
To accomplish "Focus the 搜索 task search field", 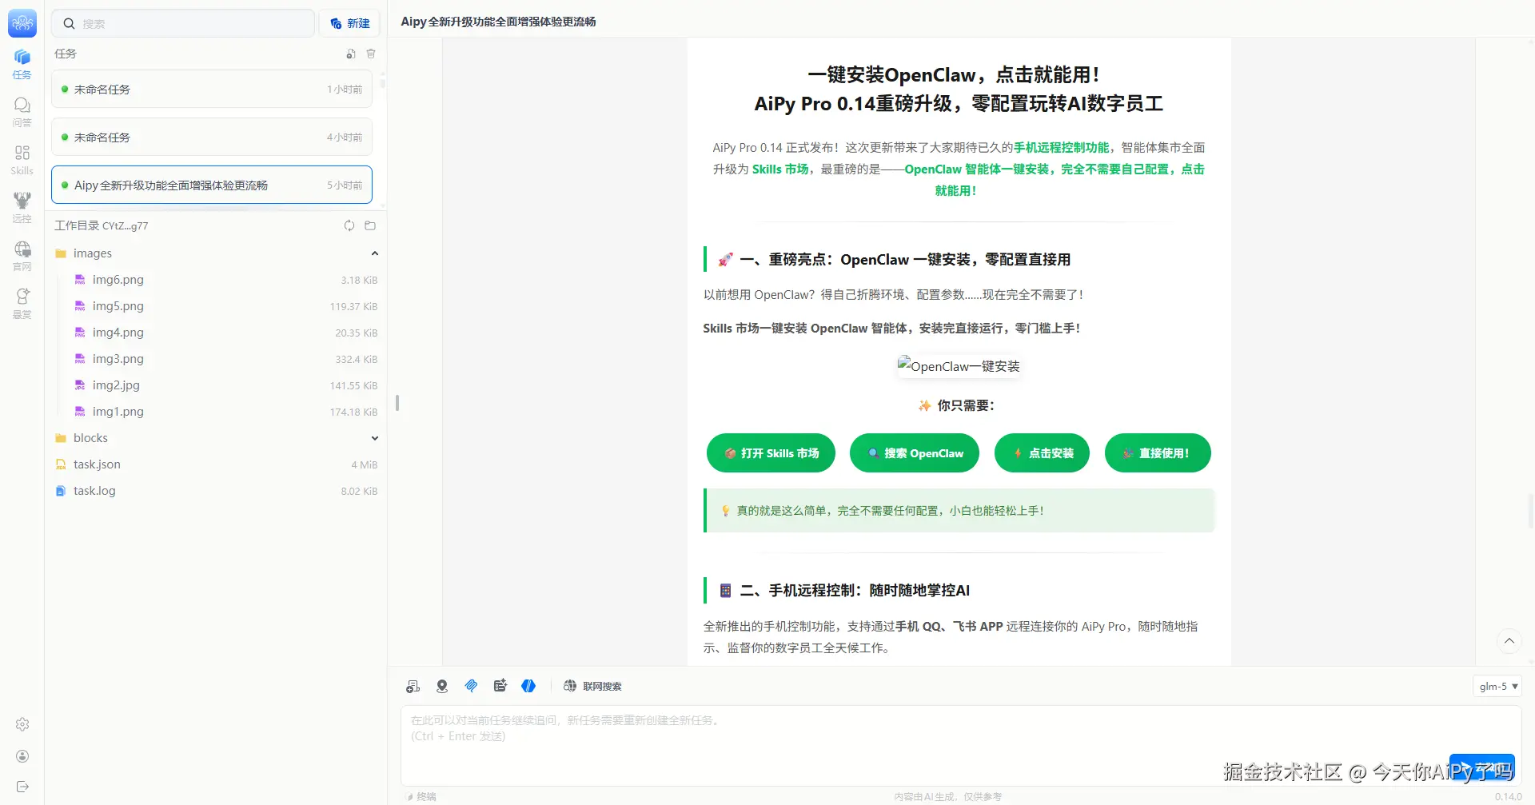I will pos(183,24).
